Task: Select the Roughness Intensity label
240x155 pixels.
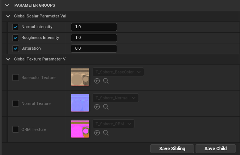Action: coord(40,38)
